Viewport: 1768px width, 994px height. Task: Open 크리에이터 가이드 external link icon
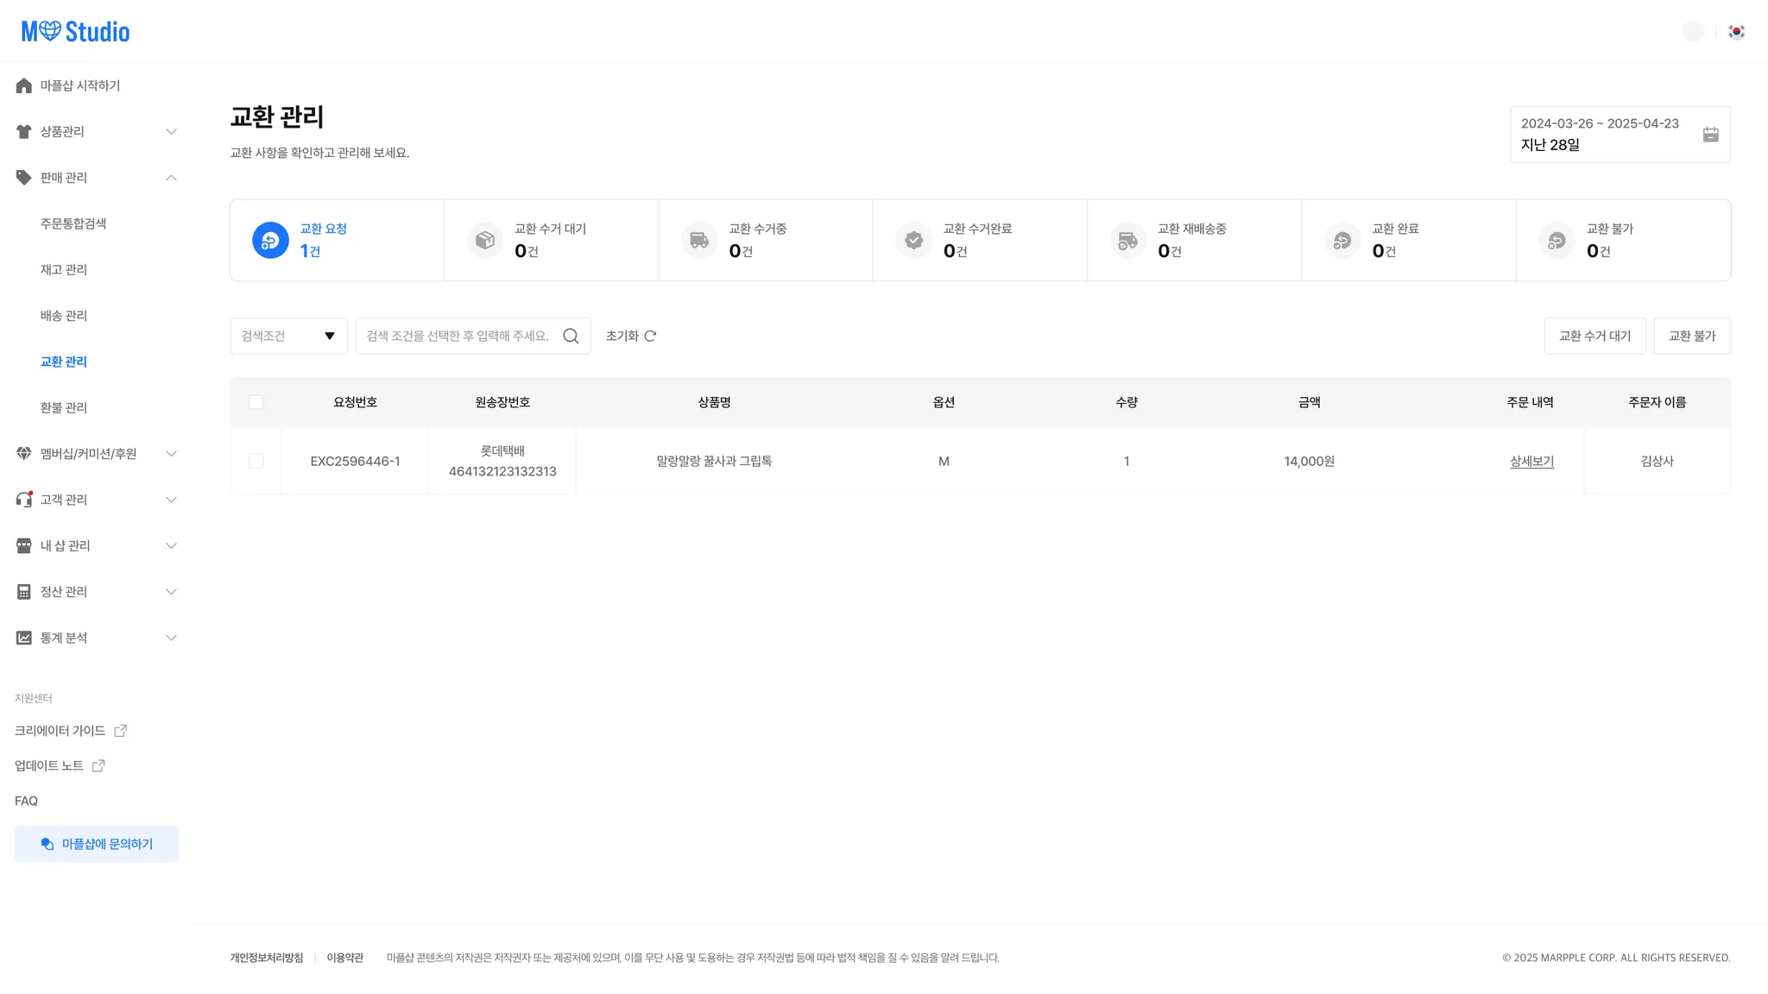click(x=121, y=731)
